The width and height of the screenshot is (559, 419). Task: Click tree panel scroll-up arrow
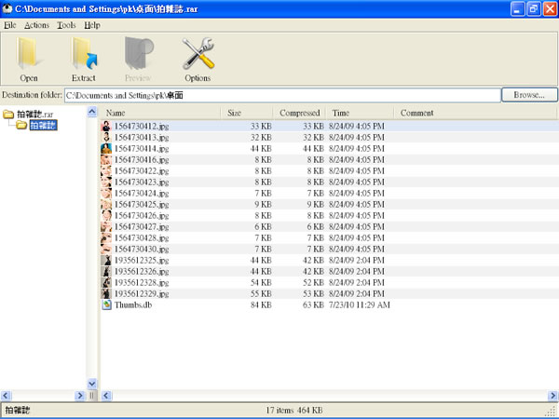(x=92, y=113)
